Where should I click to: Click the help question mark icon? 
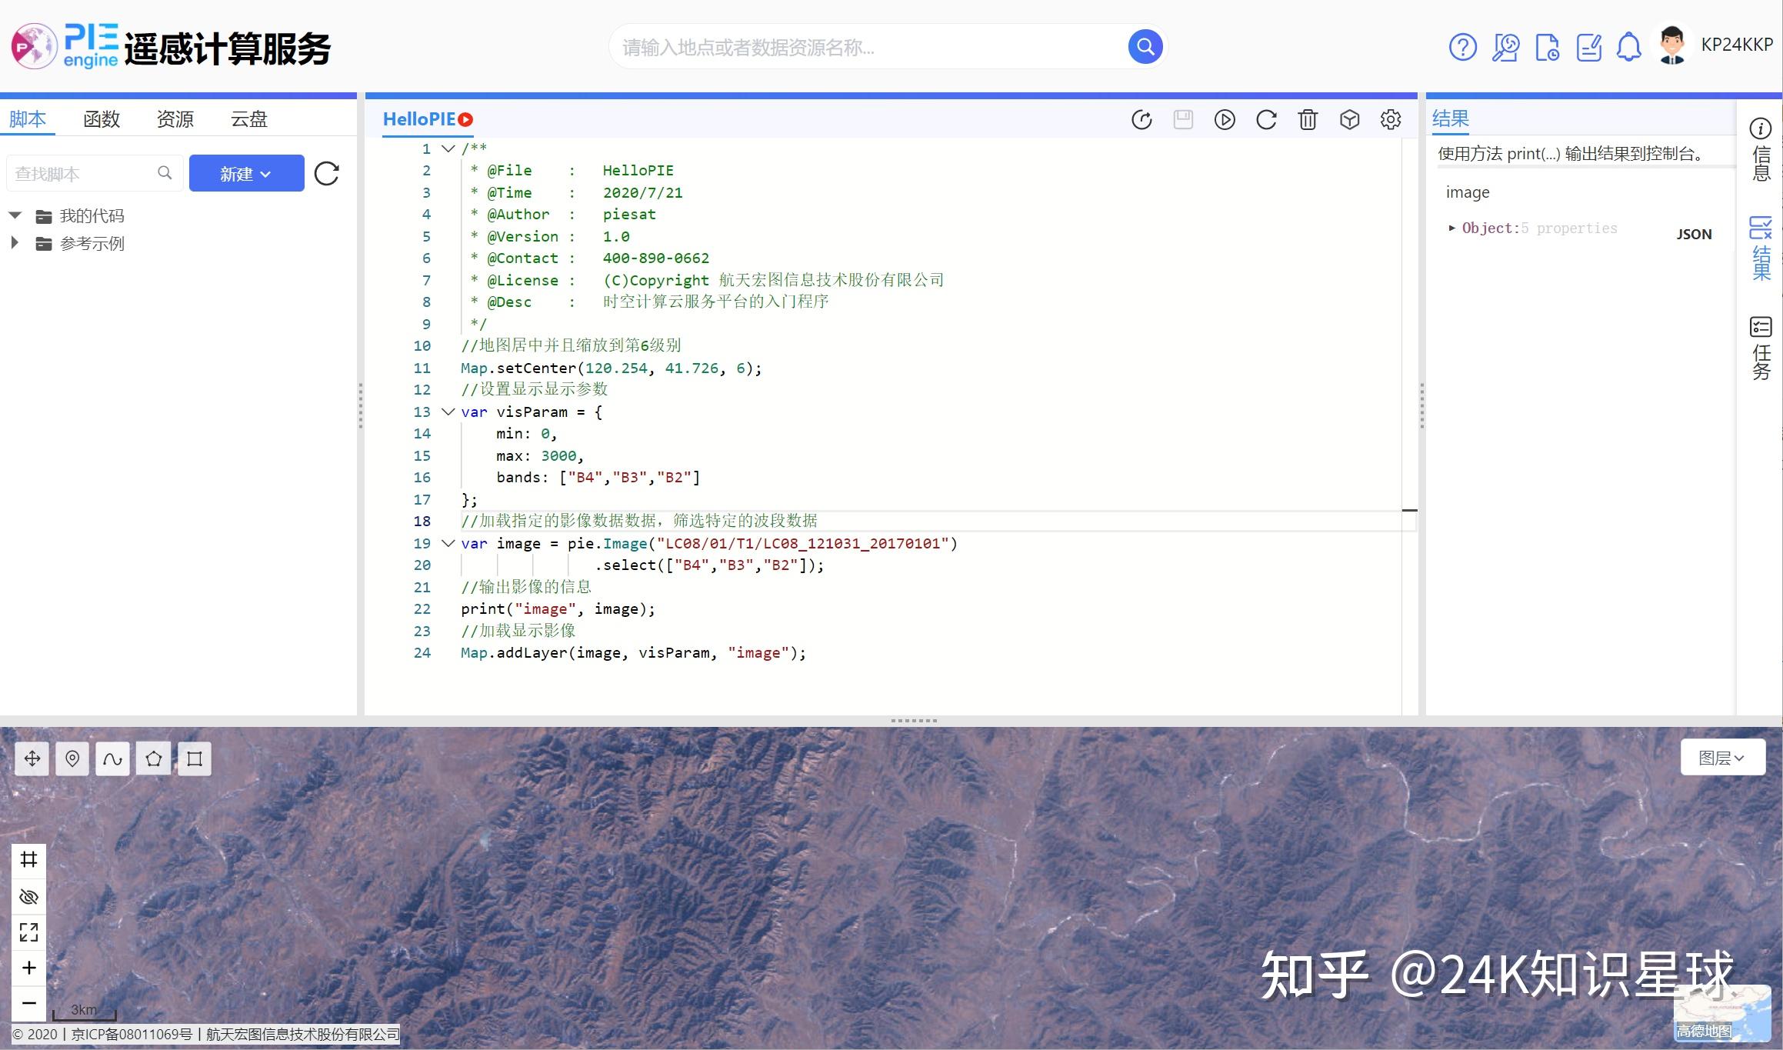pyautogui.click(x=1462, y=48)
